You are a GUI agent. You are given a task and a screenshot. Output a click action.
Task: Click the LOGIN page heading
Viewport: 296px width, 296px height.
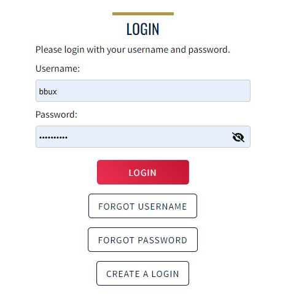pos(142,29)
